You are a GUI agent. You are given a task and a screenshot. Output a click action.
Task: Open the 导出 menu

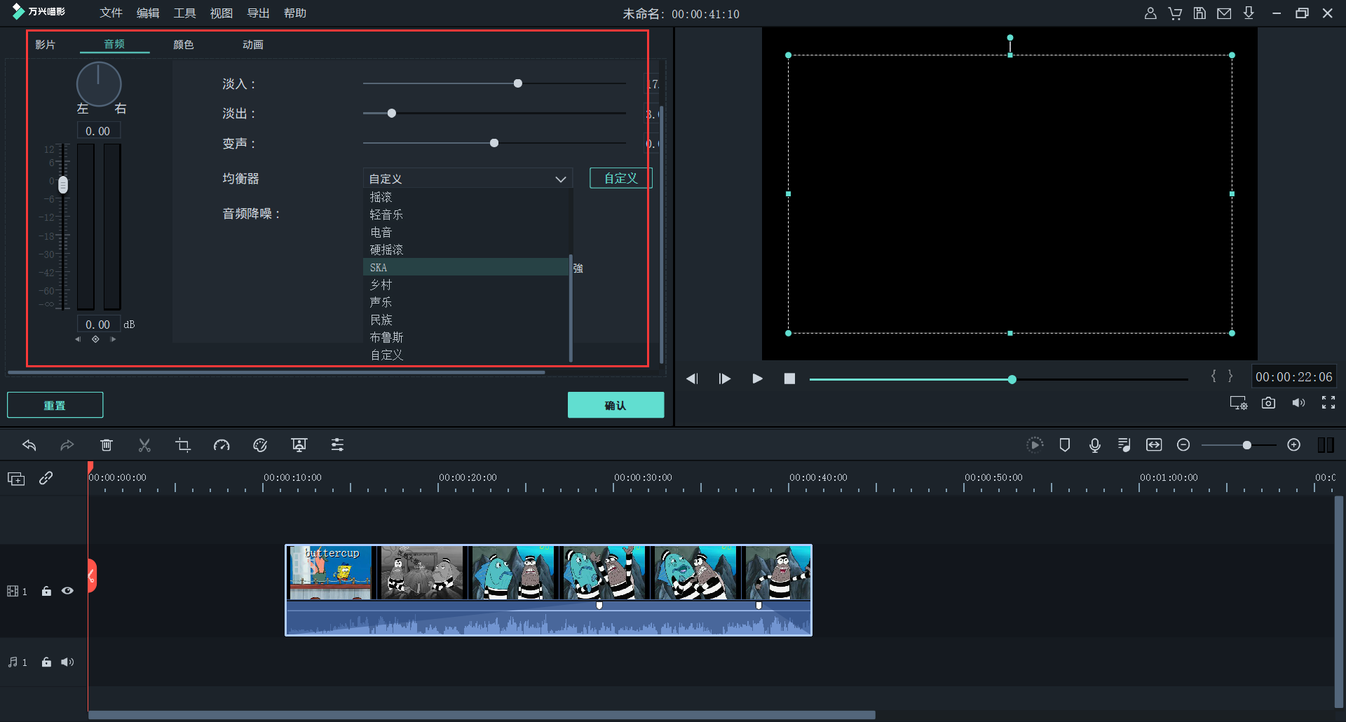(258, 13)
